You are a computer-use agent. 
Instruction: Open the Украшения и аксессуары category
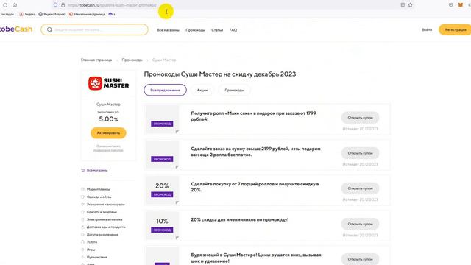click(106, 205)
